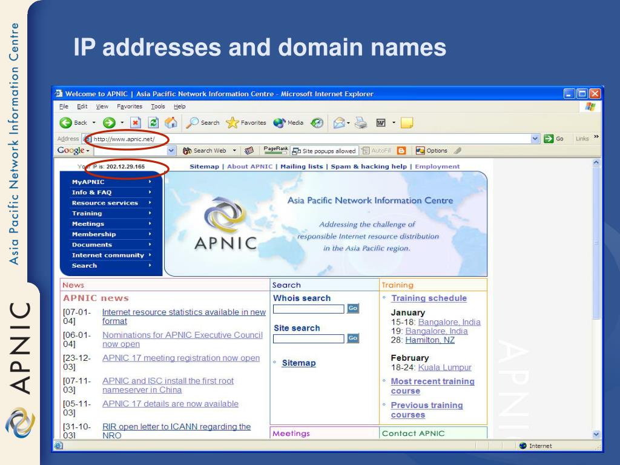Toggle the Site popups allowed button
This screenshot has height=465, width=620.
(x=323, y=151)
